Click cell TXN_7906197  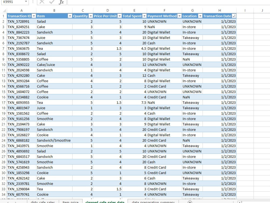(x=22, y=130)
